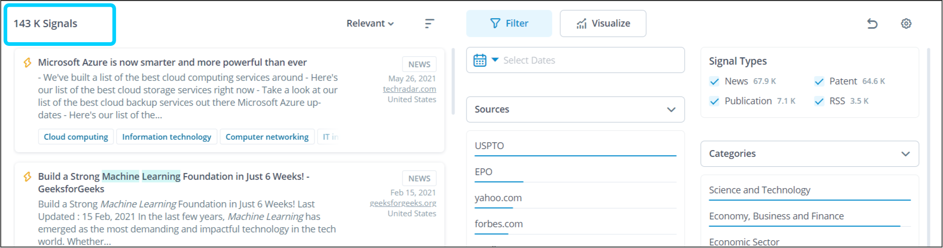
Task: Expand the Sources dropdown
Action: coord(575,109)
